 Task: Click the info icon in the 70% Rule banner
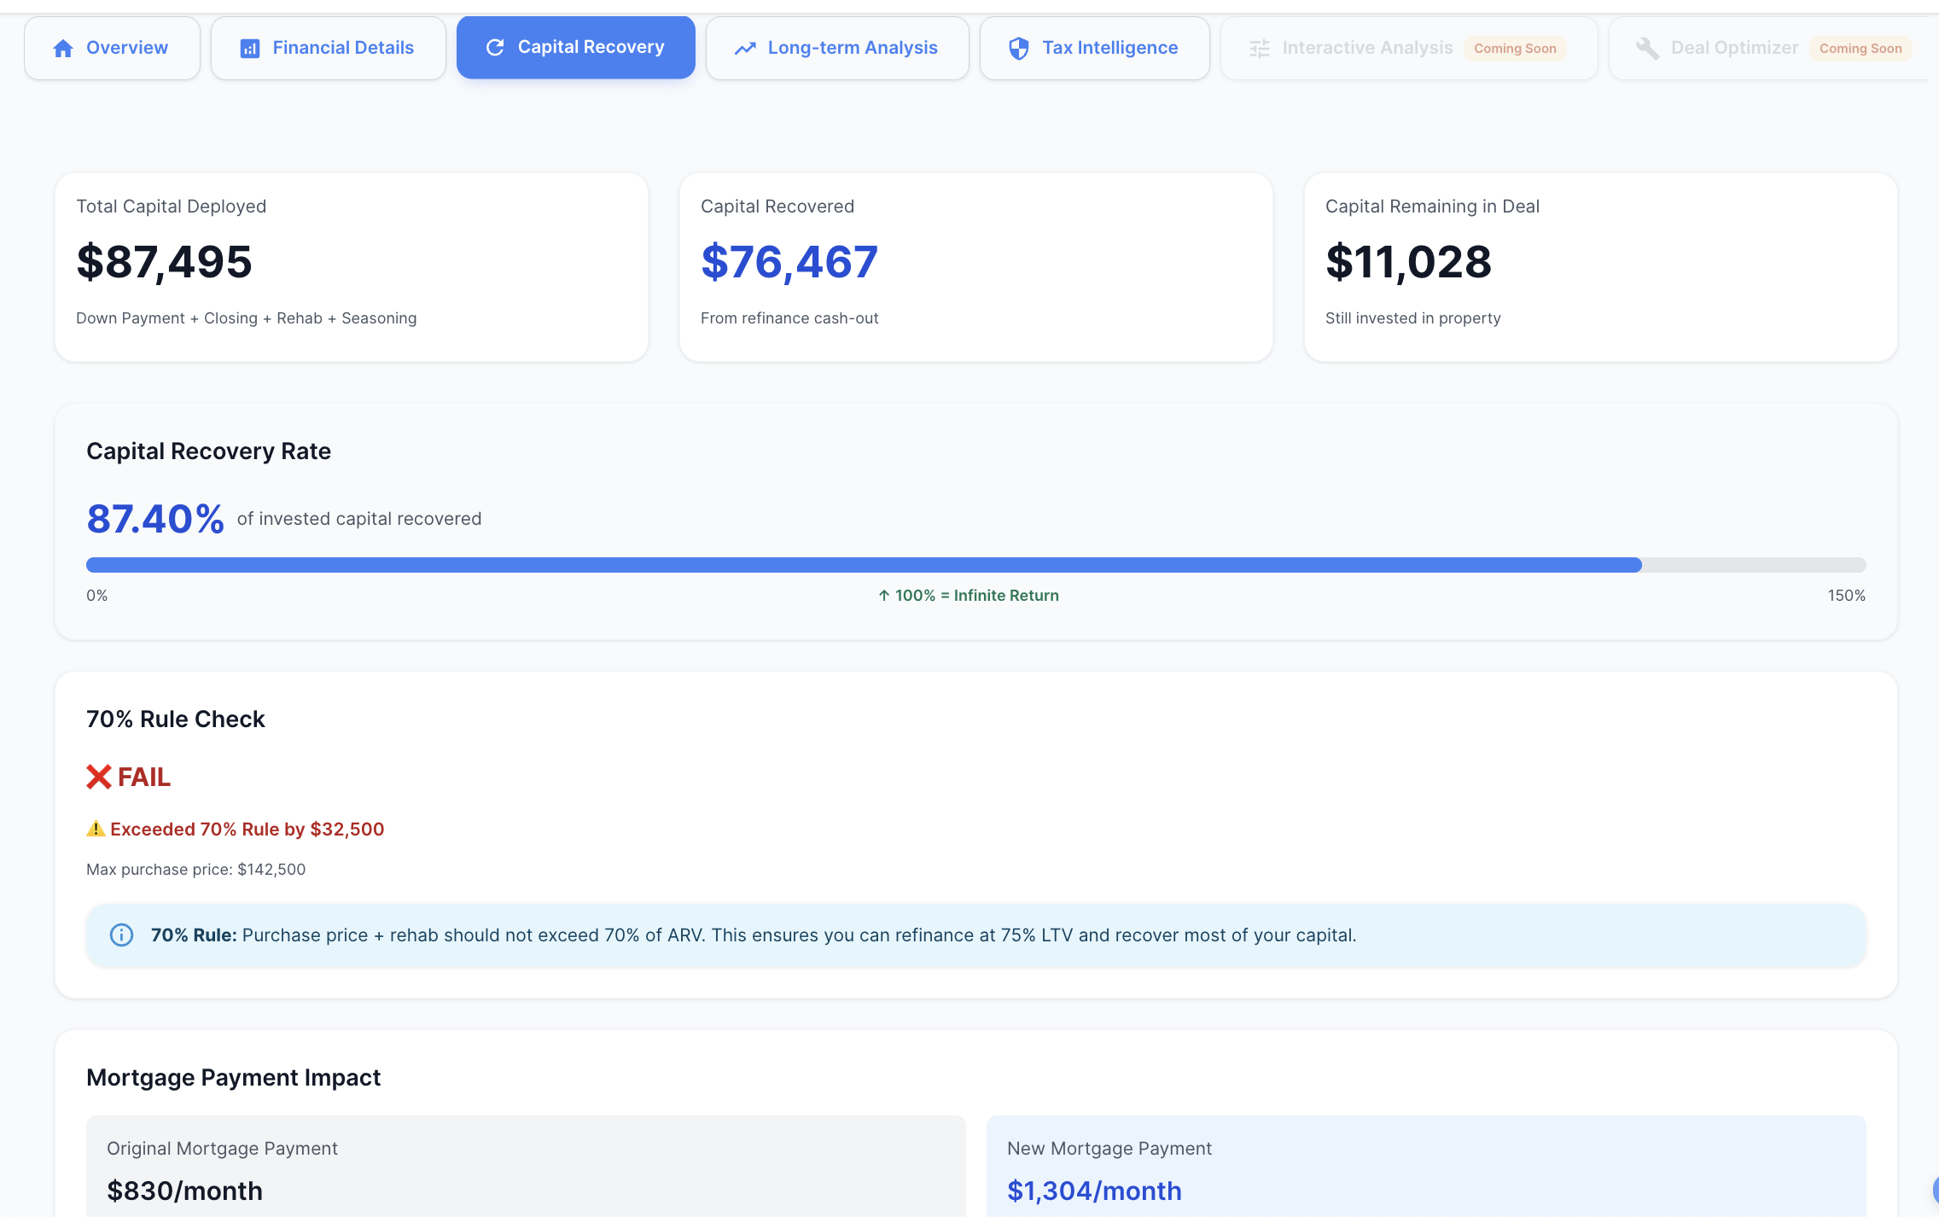pyautogui.click(x=120, y=935)
